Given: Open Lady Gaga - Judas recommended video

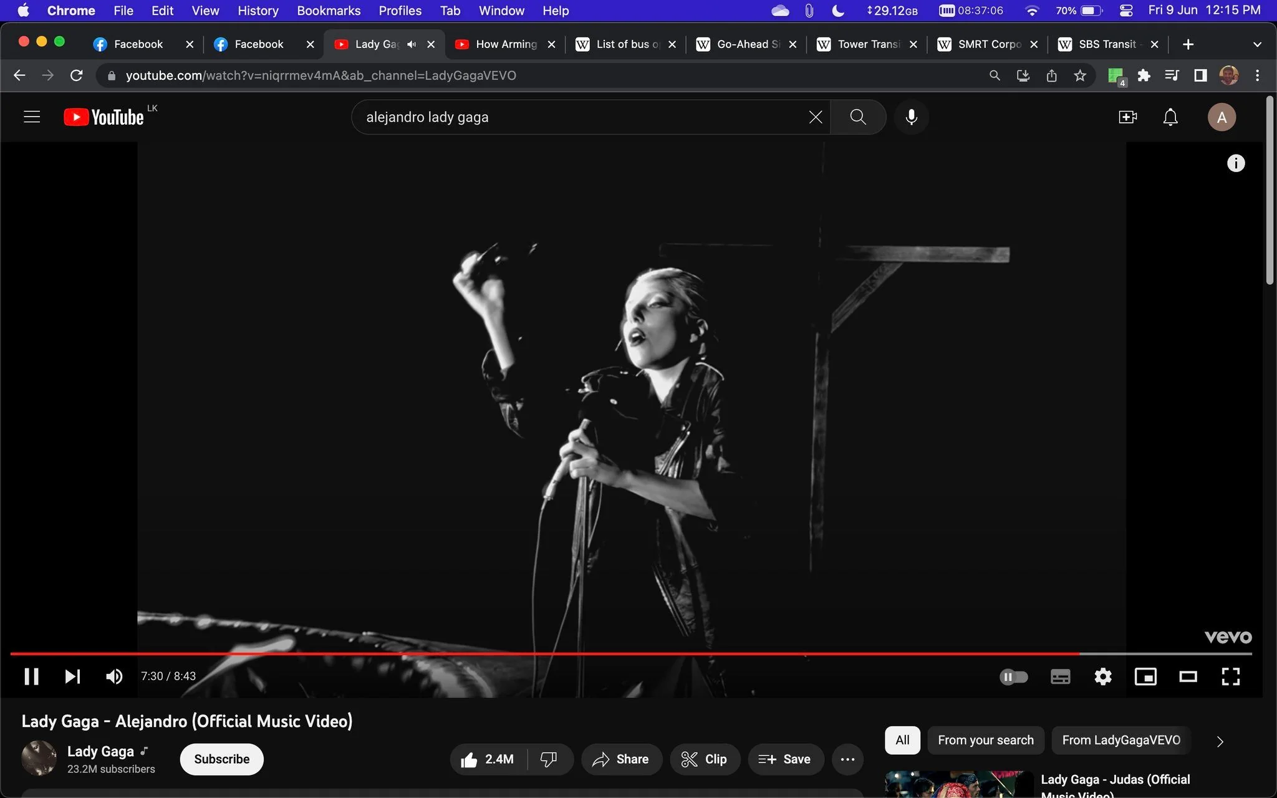Looking at the screenshot, I should (x=1115, y=786).
